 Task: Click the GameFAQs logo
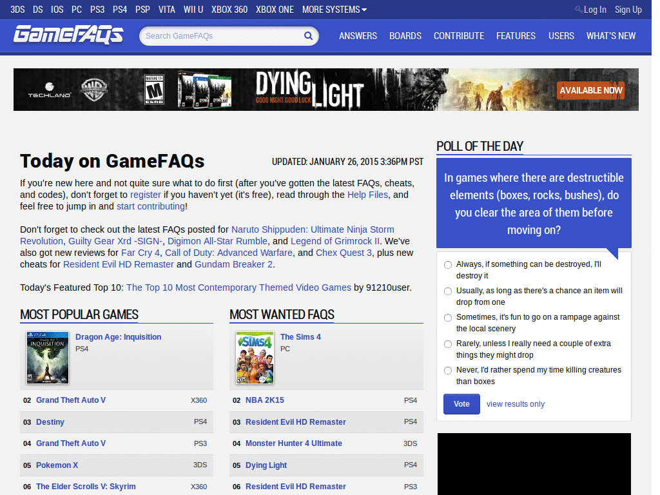click(x=68, y=35)
